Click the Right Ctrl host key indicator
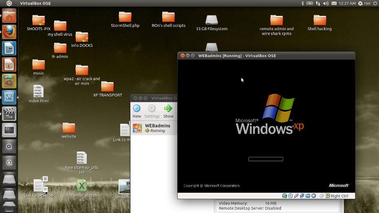This screenshot has width=379, height=213. tap(337, 196)
